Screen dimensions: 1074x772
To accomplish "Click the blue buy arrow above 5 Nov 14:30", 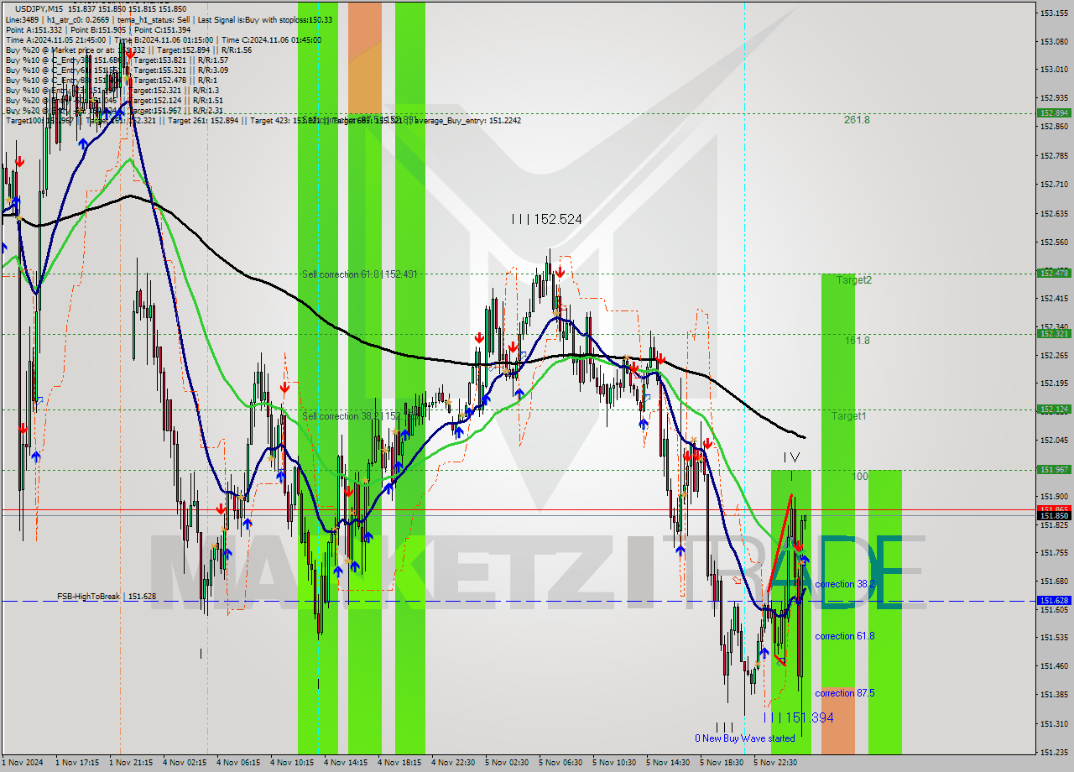I will point(680,550).
